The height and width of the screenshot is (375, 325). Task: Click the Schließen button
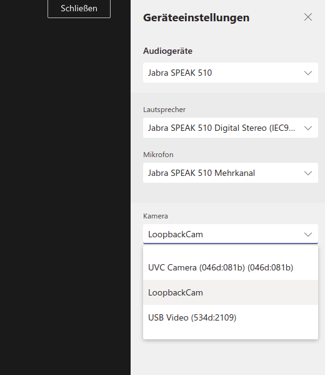pos(79,9)
